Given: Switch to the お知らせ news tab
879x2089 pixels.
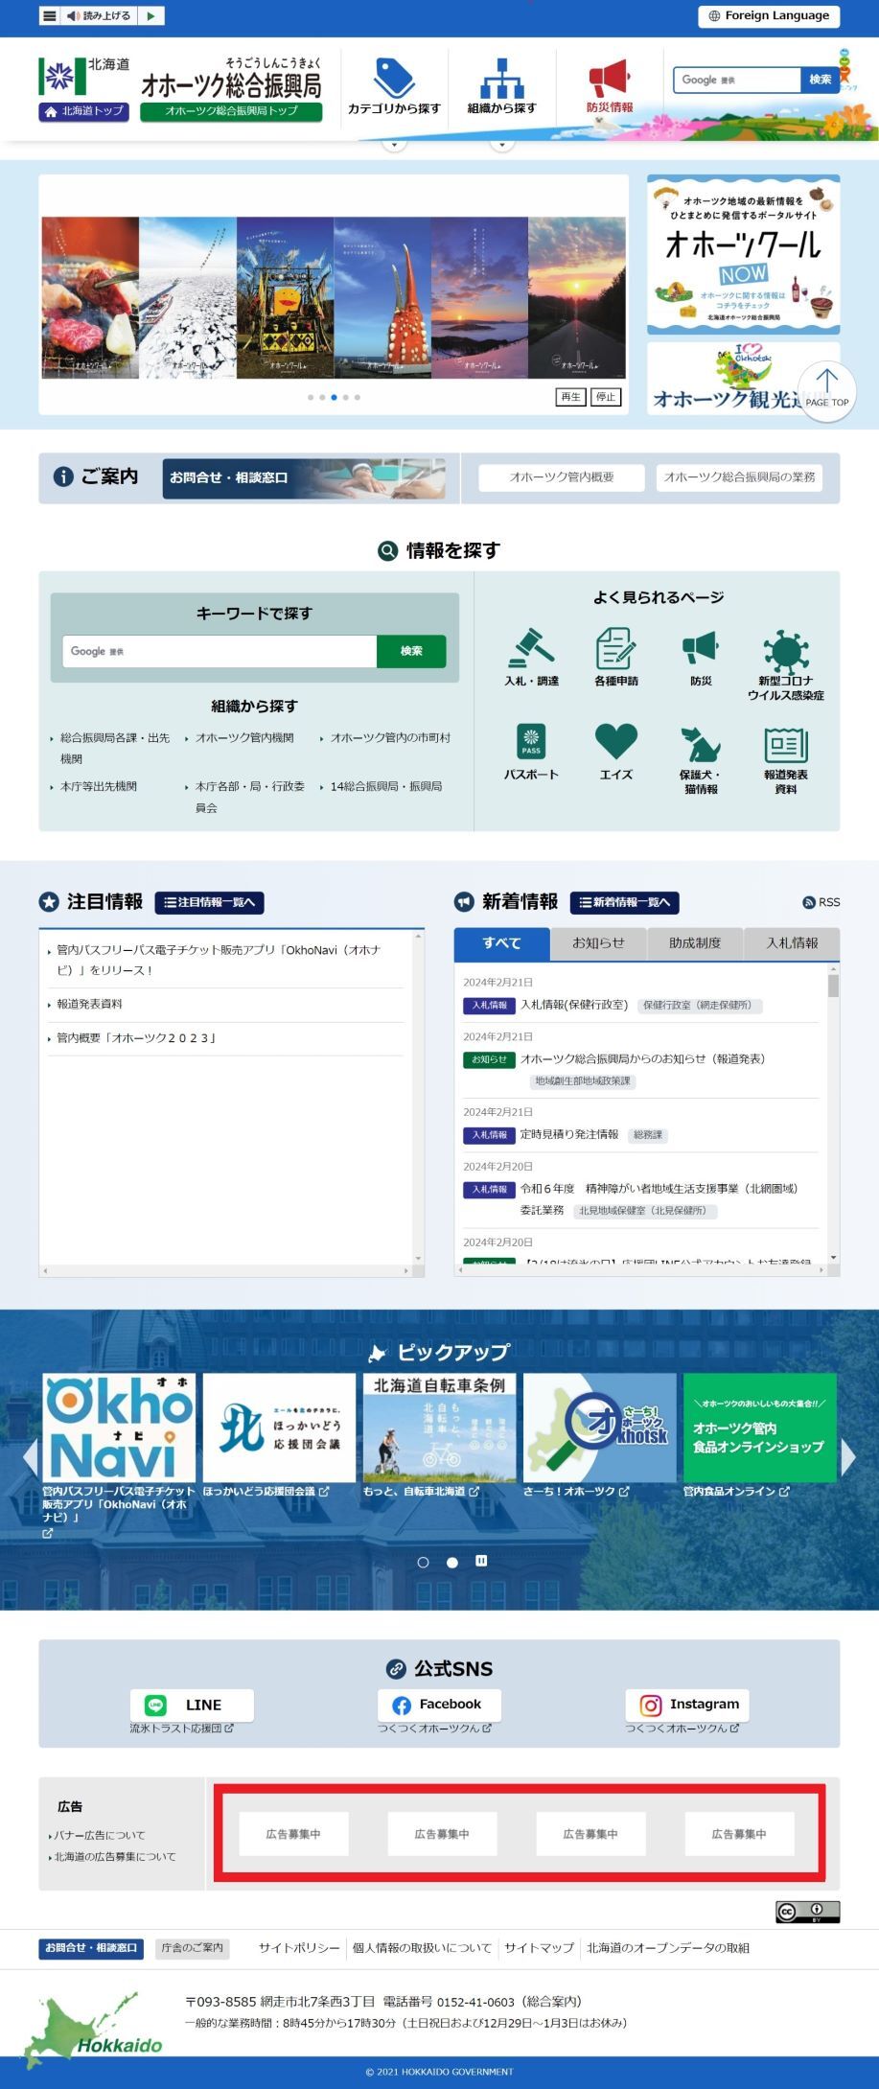Looking at the screenshot, I should click(x=599, y=943).
